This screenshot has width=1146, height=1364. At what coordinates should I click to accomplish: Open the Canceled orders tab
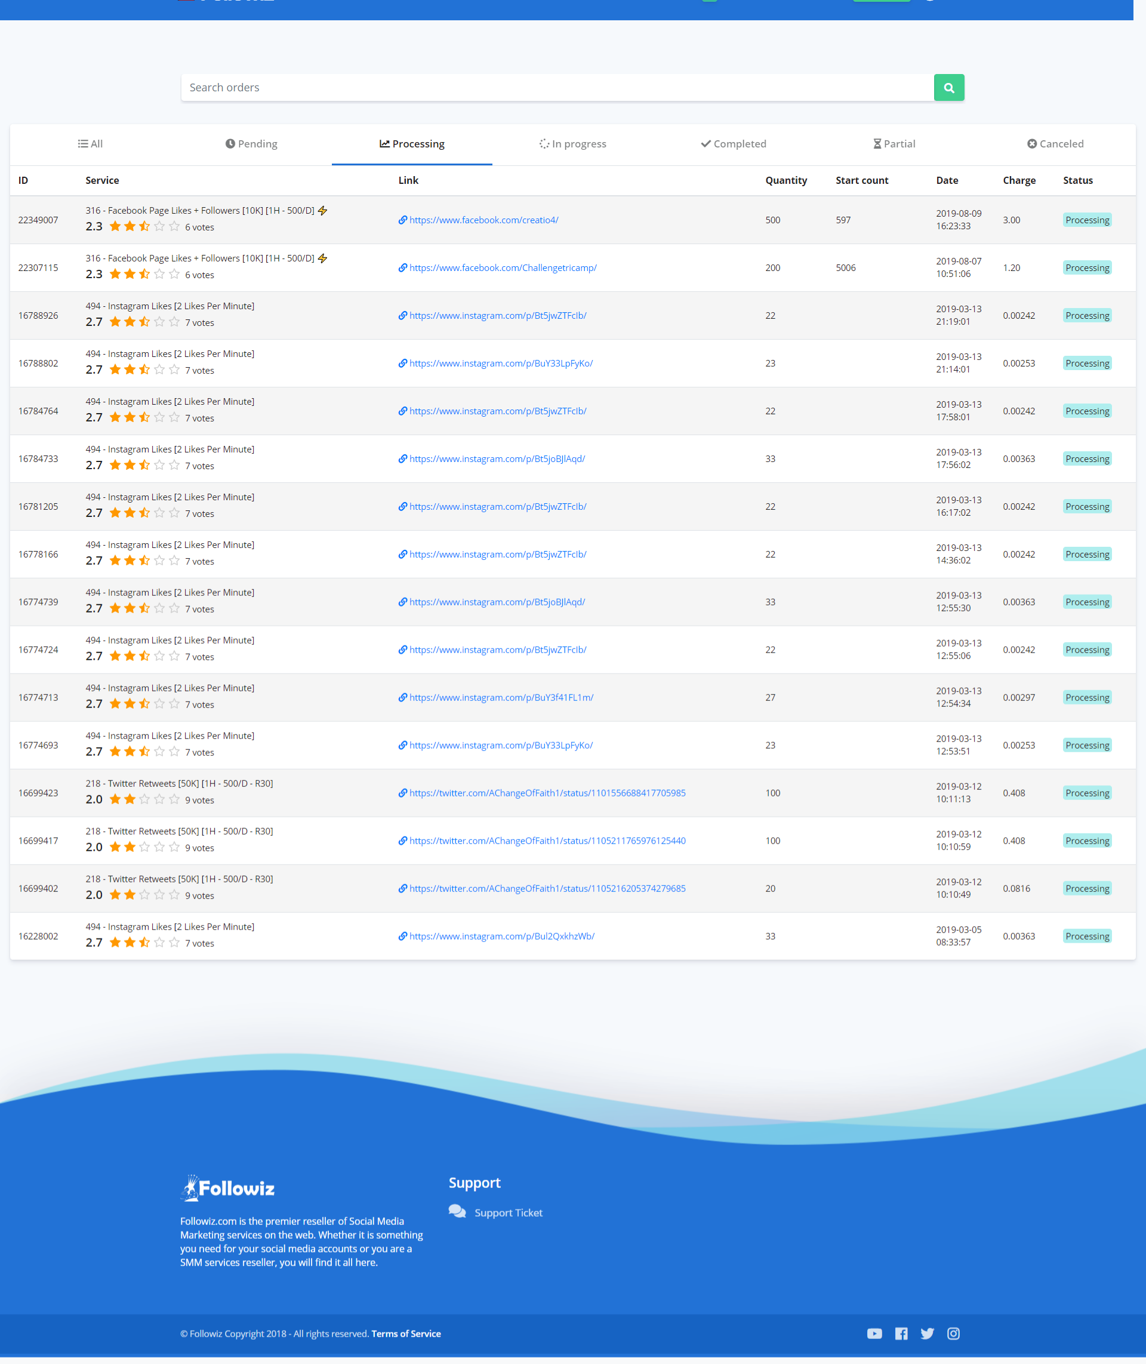(1055, 144)
